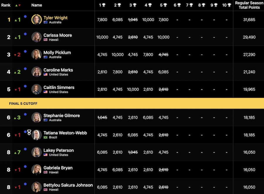Click the event 1 trophy icon
Viewport: 264px width, 194px height.
click(104, 5)
